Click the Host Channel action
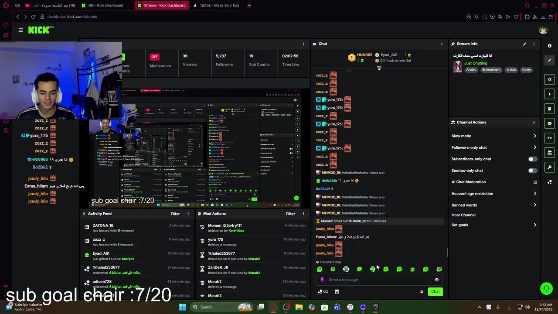558x314 pixels. (x=463, y=215)
